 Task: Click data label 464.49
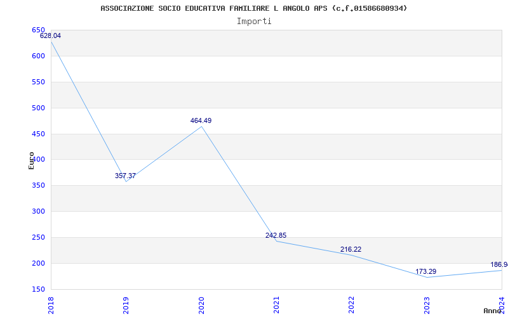[x=201, y=120]
